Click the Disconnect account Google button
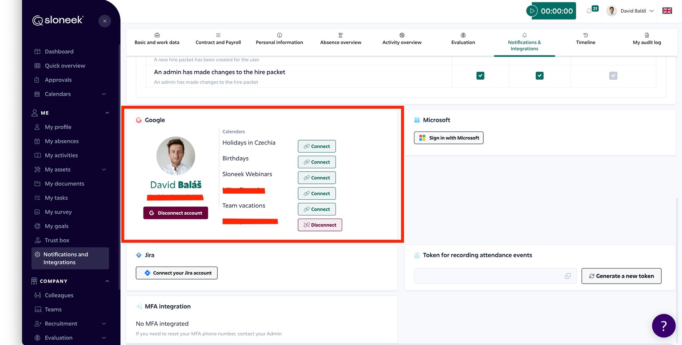The width and height of the screenshot is (682, 345). pyautogui.click(x=176, y=213)
